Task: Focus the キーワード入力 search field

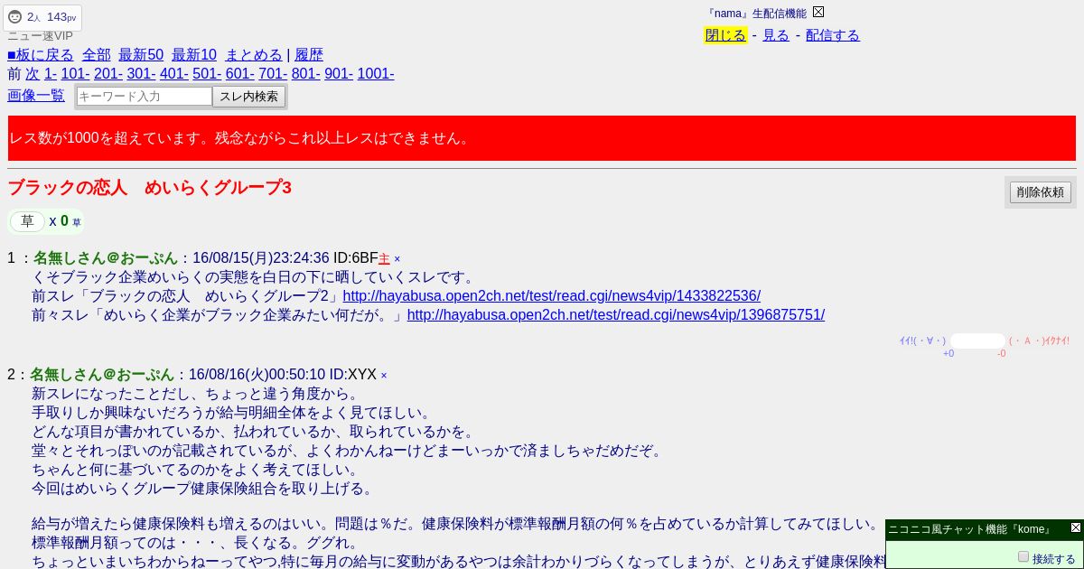Action: pos(145,96)
